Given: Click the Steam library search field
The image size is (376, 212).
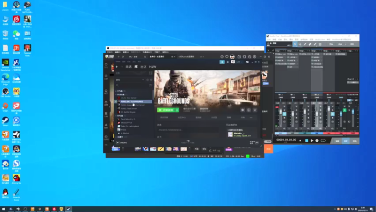Looking at the screenshot, I should coord(132,85).
